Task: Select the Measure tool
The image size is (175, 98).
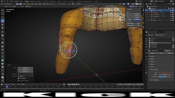Action: click(2, 35)
